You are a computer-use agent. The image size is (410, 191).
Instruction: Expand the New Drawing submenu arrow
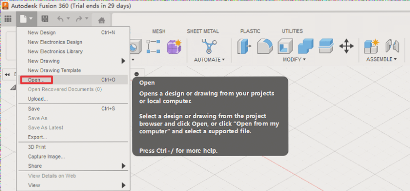(x=123, y=61)
